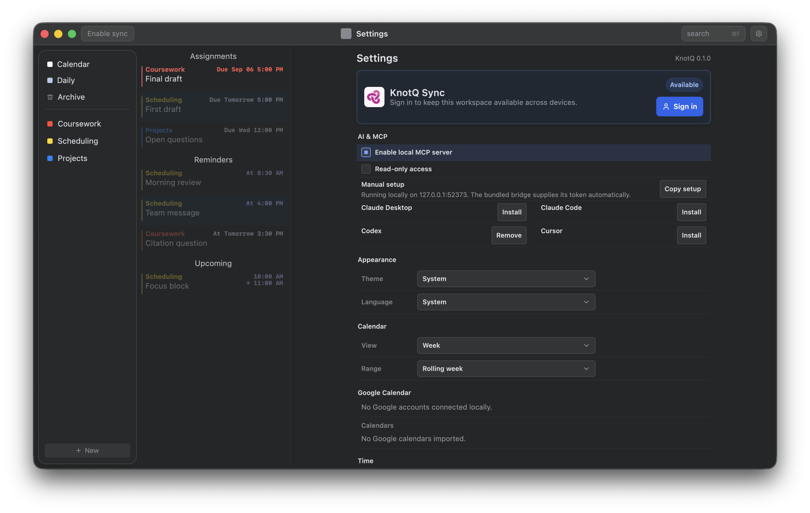Open the Archive section
810x513 pixels.
pos(87,97)
